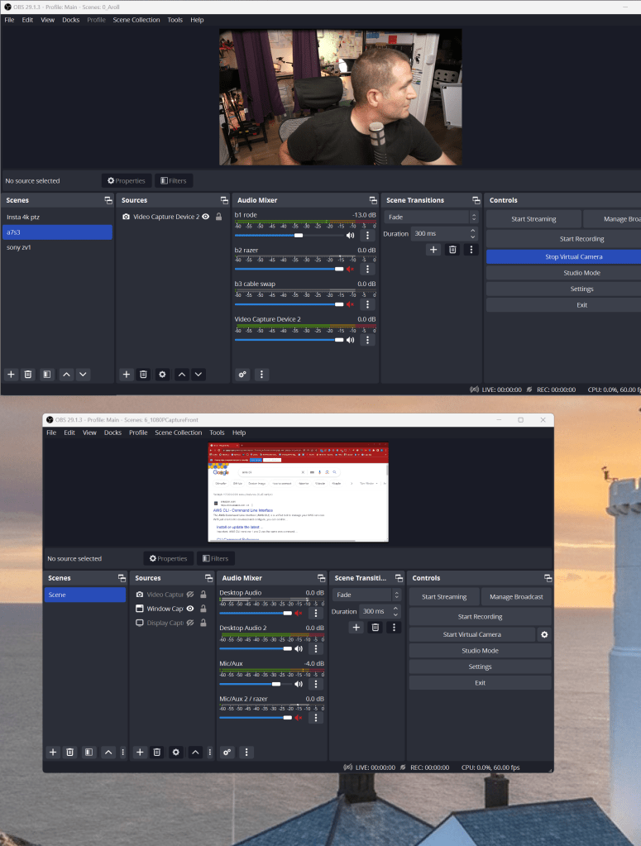Expand extra scene options in bottom OBS Scenes dock

pyautogui.click(x=123, y=752)
